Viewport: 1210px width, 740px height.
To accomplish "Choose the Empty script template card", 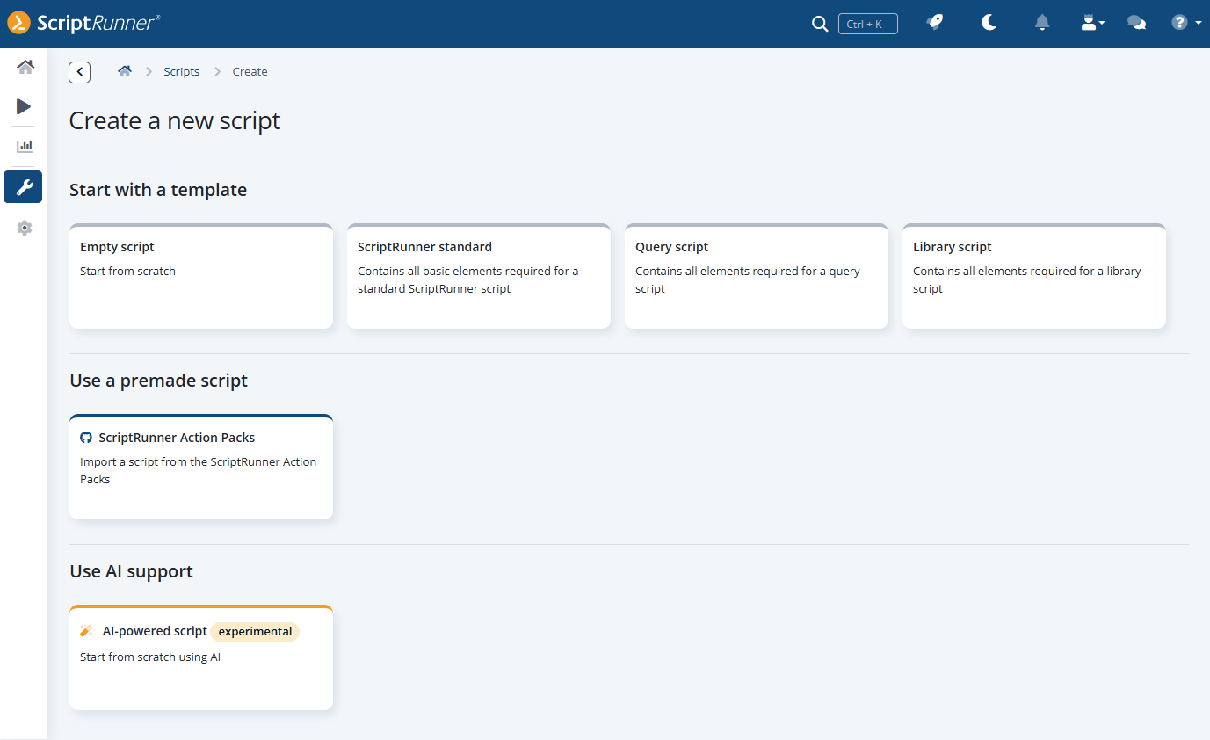I will tap(201, 276).
